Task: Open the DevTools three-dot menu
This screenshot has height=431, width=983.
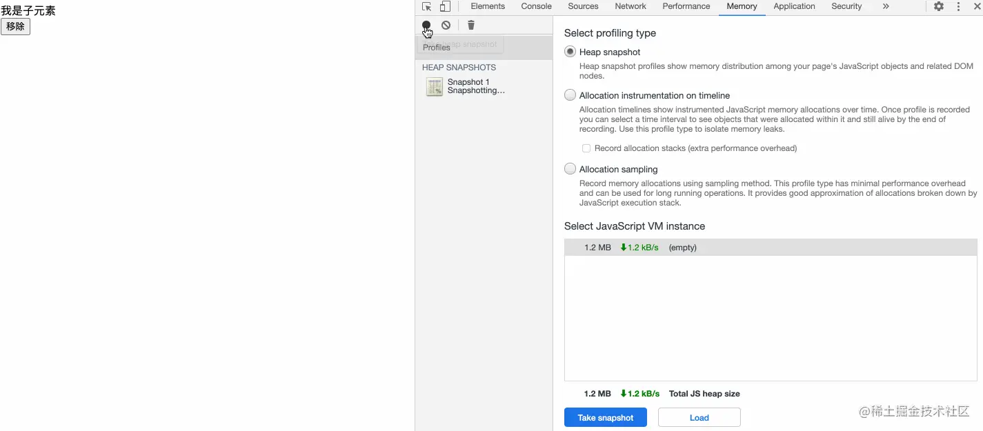Action: coord(958,6)
